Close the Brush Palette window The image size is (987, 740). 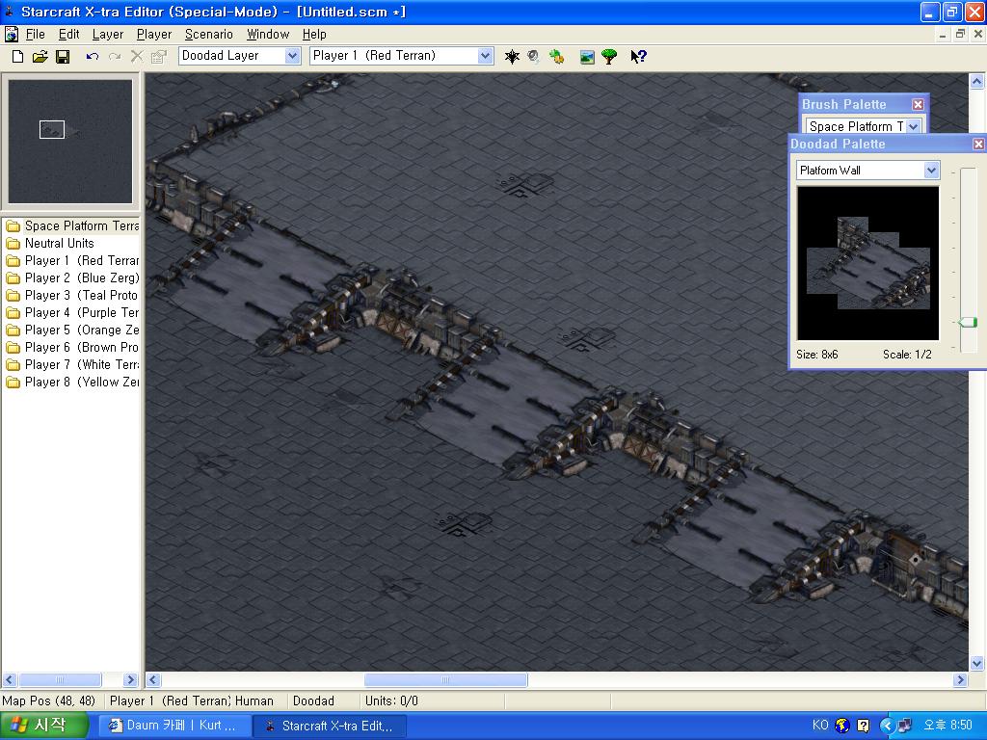tap(918, 104)
